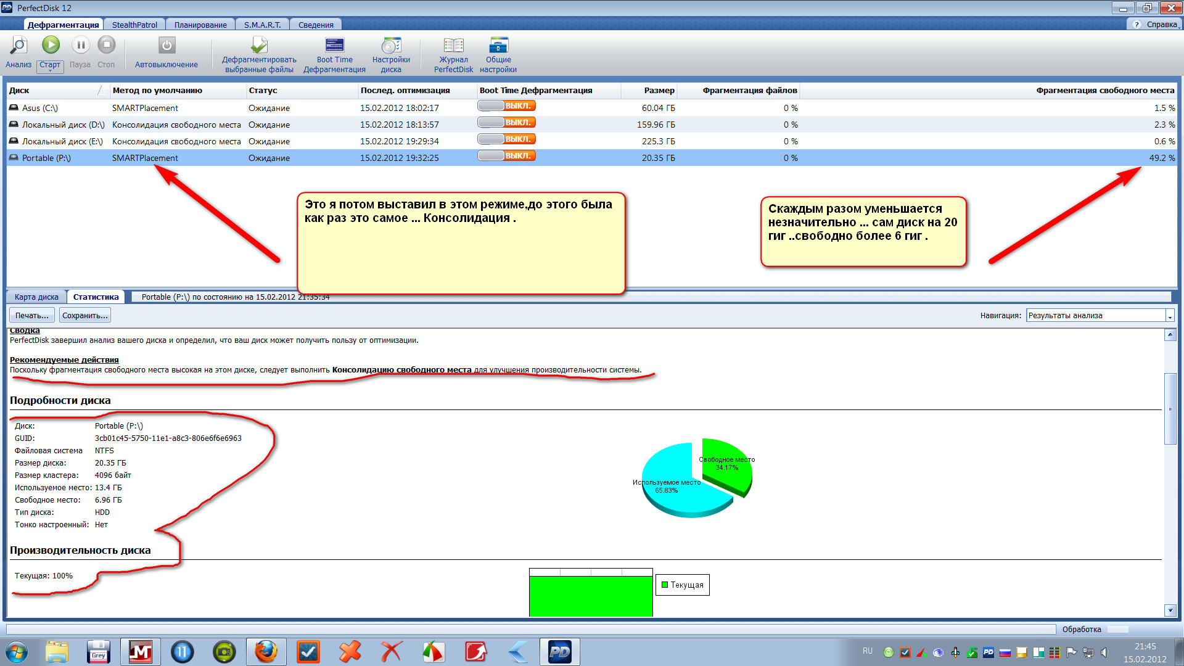Click the orange checkmark taskbar icon
The height and width of the screenshot is (666, 1184).
308,652
